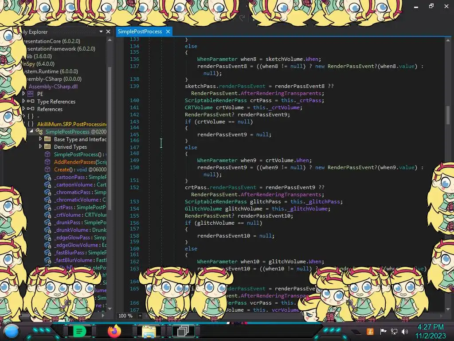Click the namespace braces icon for AkilliMum.SRP.PostProcessing
454x341 pixels.
[31, 124]
